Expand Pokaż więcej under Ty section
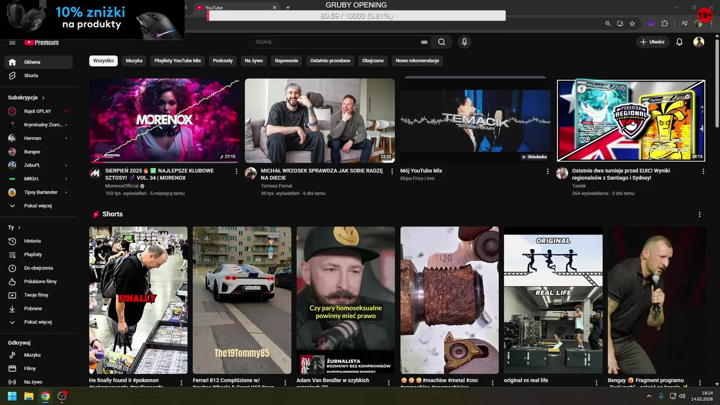 click(39, 322)
